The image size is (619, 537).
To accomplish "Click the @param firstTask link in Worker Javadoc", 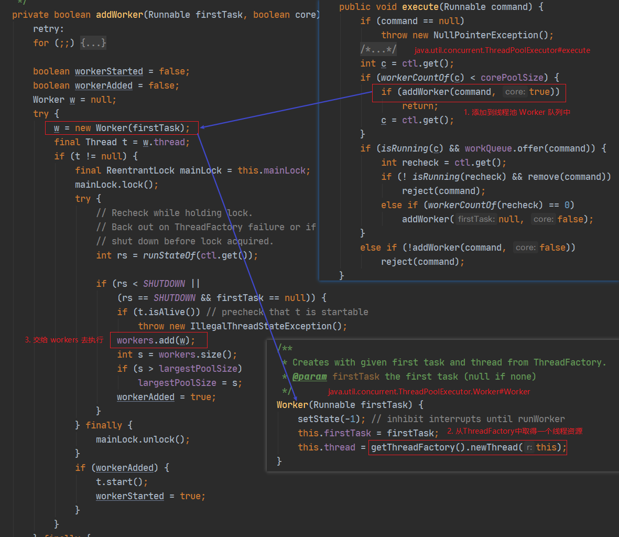I will (311, 376).
